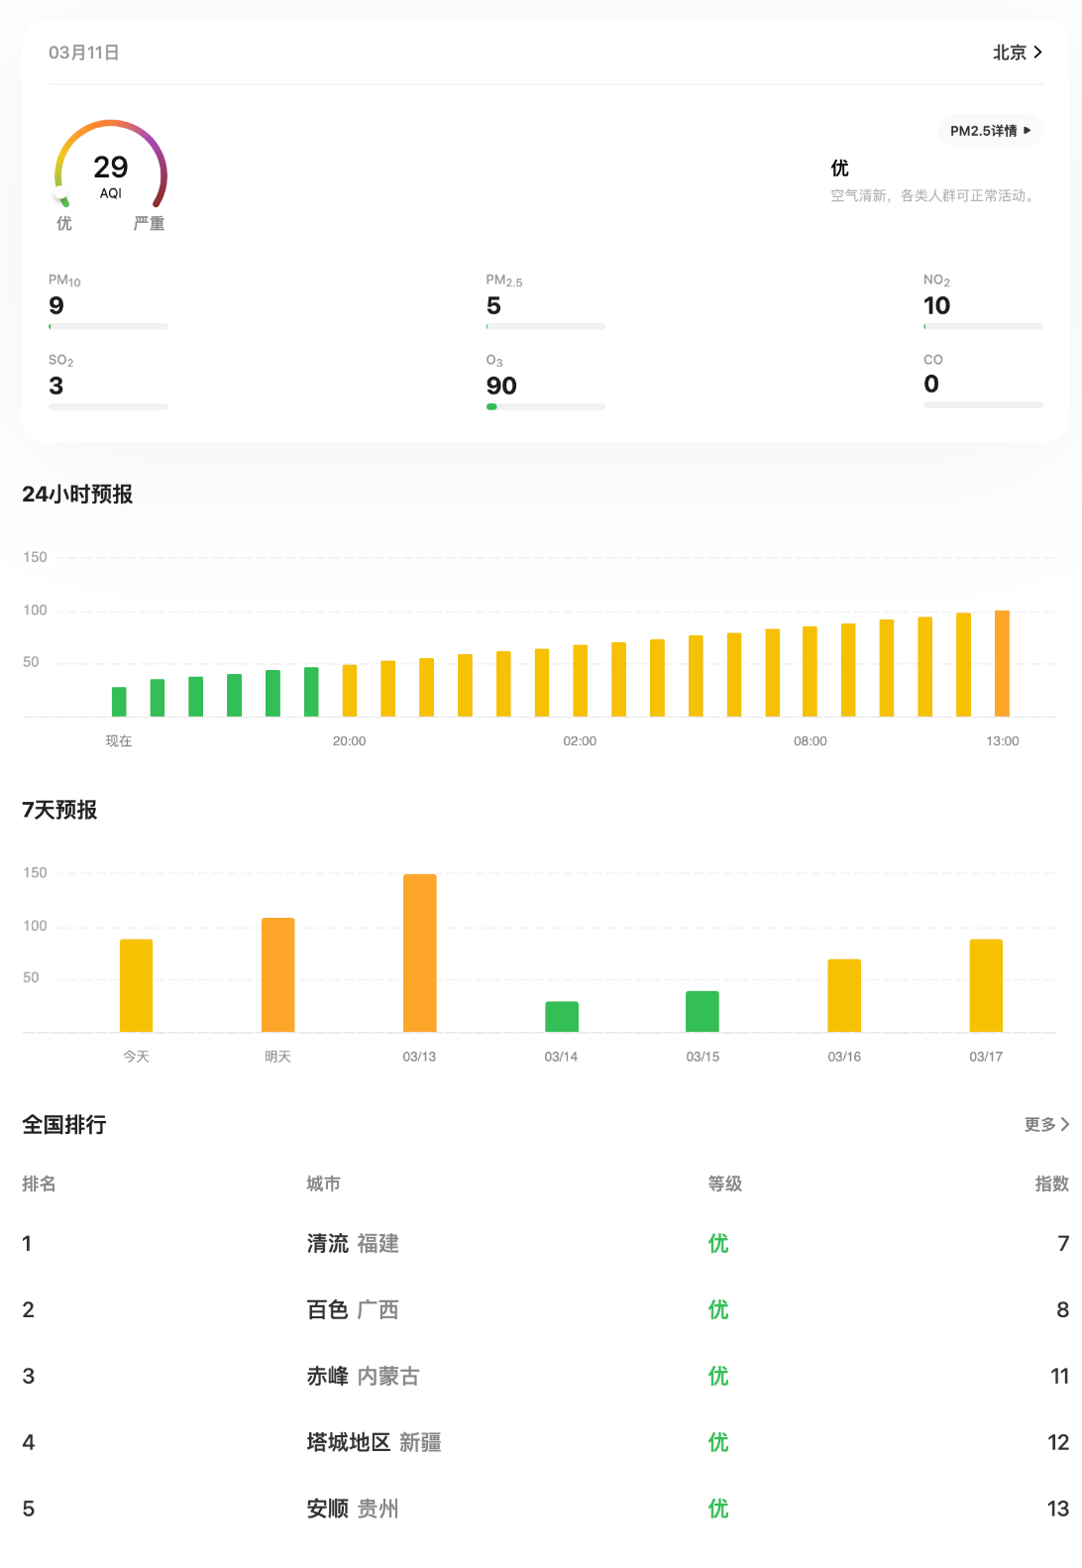
Task: Click the 13:00 orange bar in forecast
Action: click(x=1003, y=664)
